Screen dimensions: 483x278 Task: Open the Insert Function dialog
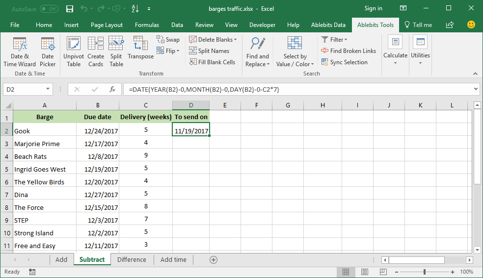[x=112, y=89]
